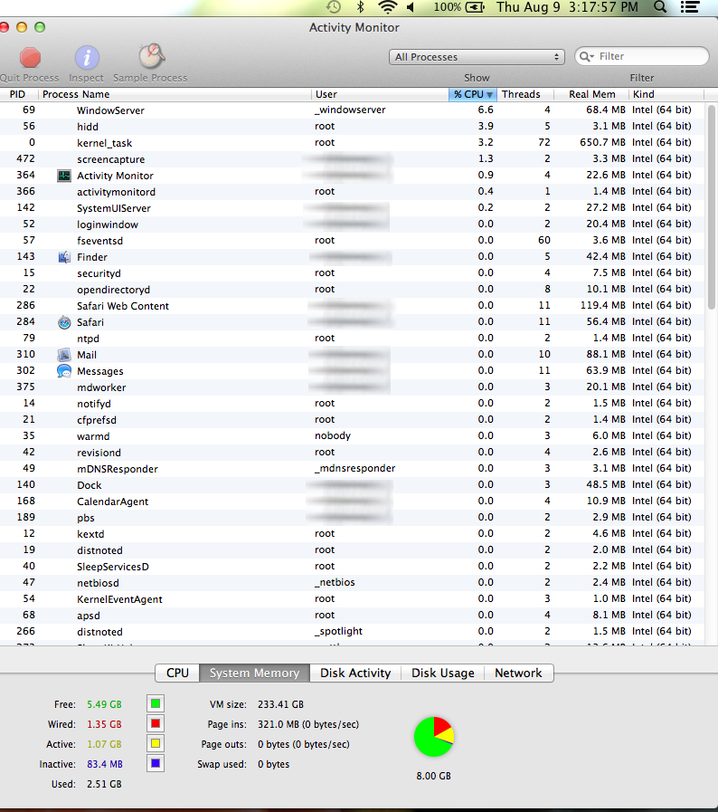The image size is (718, 812).
Task: Open the All Processes dropdown
Action: pyautogui.click(x=477, y=57)
